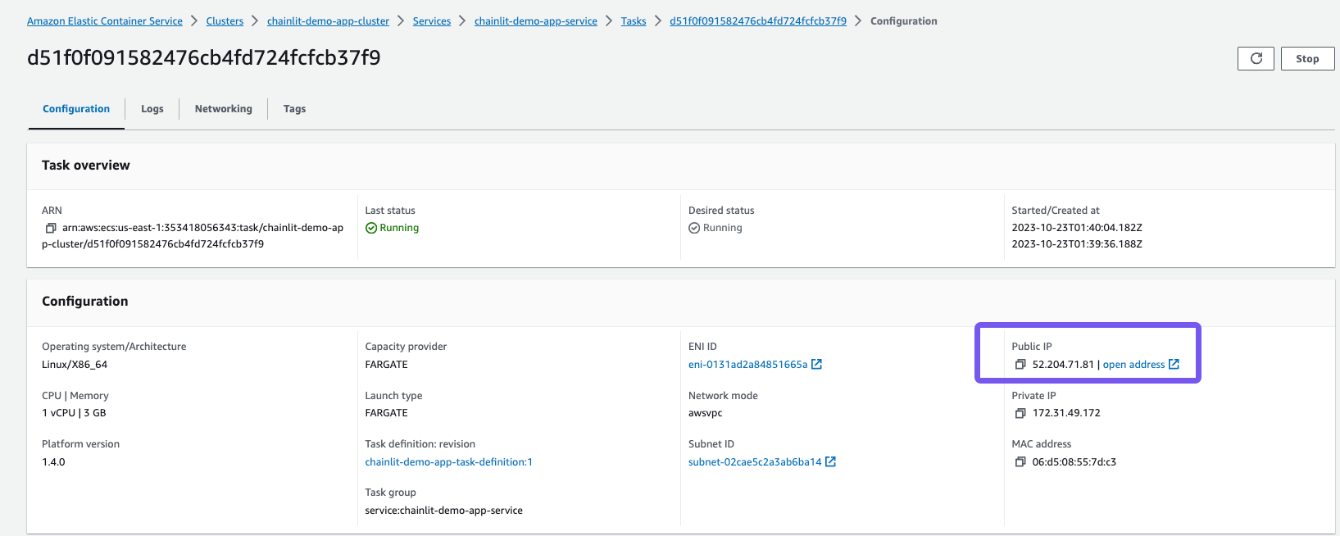Click external link icon beside Subnet ID
1340x536 pixels.
pyautogui.click(x=830, y=462)
